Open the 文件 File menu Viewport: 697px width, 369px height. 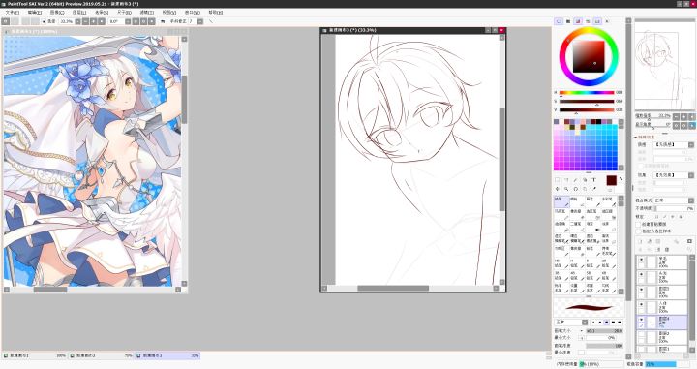pos(12,12)
